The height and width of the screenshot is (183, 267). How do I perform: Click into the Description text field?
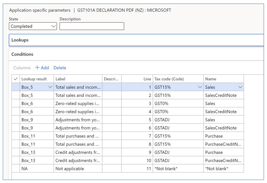coord(92,26)
